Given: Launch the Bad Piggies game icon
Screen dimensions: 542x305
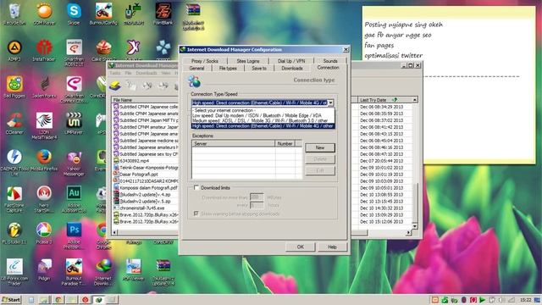Looking at the screenshot, I should click(14, 87).
